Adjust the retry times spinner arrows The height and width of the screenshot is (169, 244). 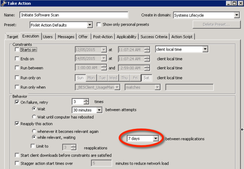click(x=86, y=102)
